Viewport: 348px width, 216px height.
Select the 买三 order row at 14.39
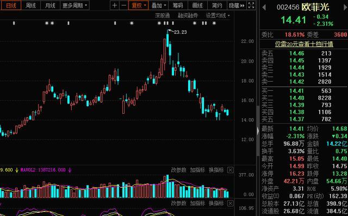tap(303, 105)
